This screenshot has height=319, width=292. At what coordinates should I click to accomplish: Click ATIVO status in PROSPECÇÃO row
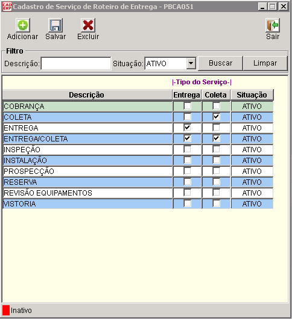252,172
